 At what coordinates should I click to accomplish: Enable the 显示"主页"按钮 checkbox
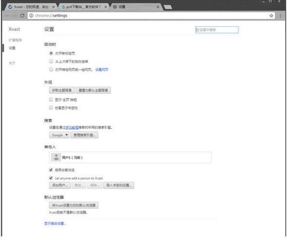(51, 99)
